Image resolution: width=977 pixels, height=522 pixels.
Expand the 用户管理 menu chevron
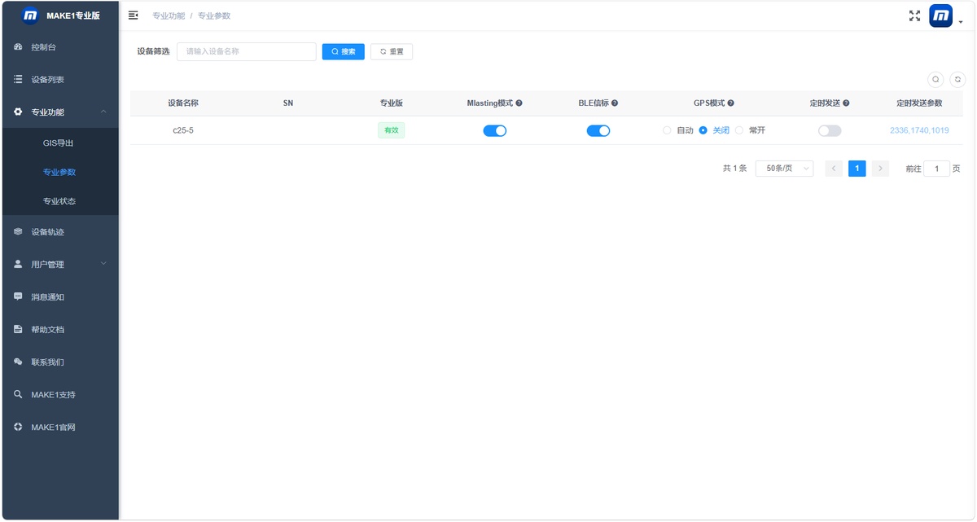click(x=103, y=264)
